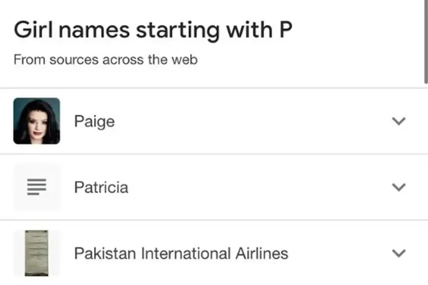Click the word 'names' in the heading
The width and height of the screenshot is (428, 285).
point(90,30)
